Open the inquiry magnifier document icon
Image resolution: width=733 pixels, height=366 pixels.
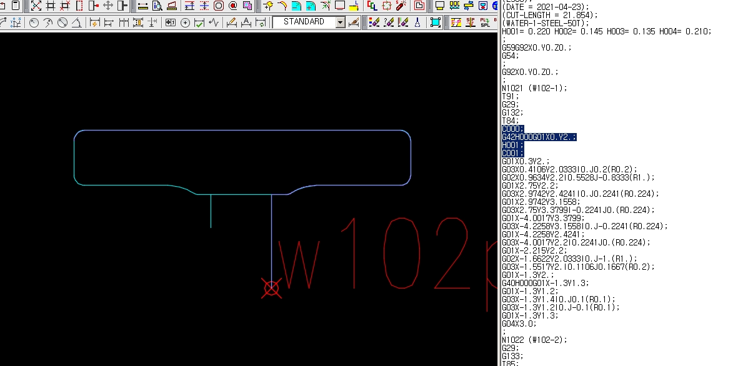coord(157,6)
